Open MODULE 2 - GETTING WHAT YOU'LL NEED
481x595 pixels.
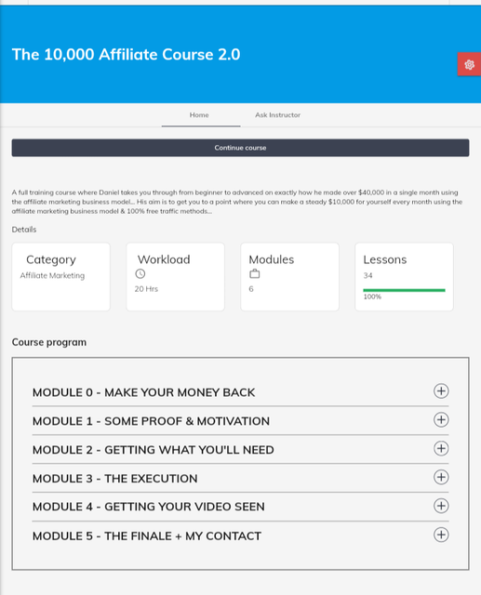[153, 450]
